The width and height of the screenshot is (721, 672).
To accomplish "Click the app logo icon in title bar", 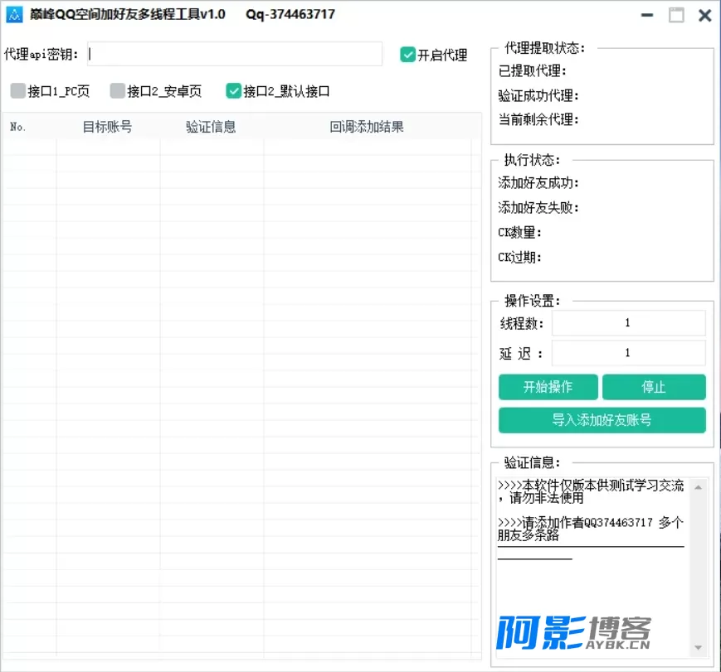I will point(14,15).
